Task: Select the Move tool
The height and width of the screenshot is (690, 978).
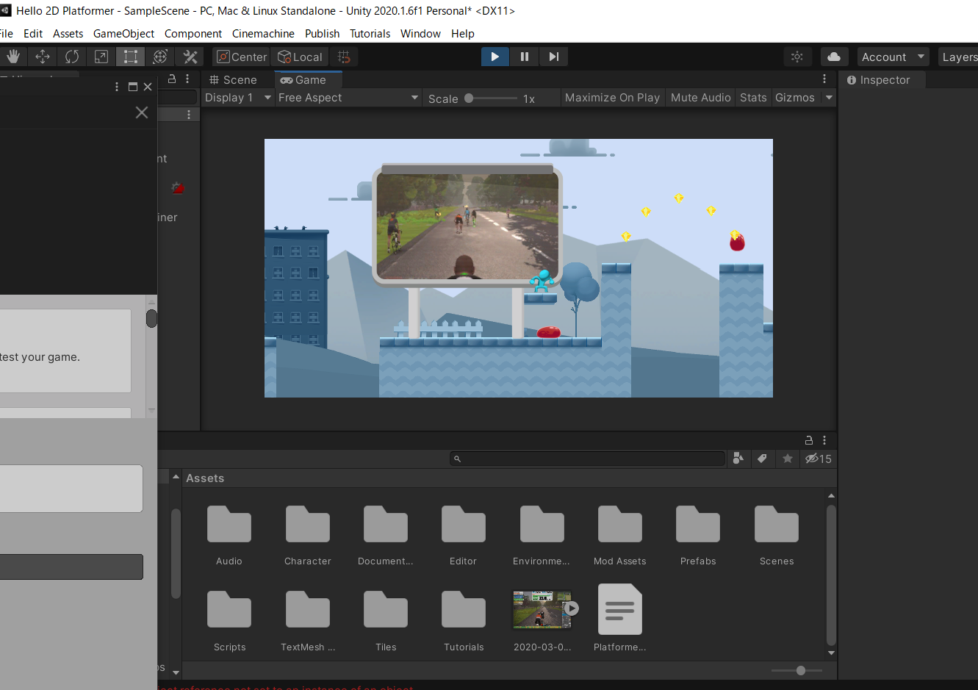Action: pyautogui.click(x=42, y=57)
